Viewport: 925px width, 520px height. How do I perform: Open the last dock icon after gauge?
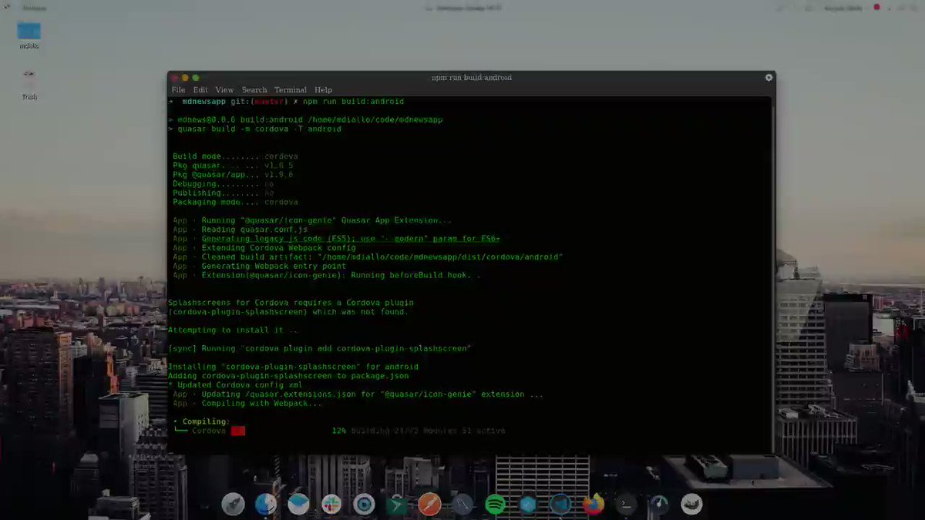coord(691,505)
